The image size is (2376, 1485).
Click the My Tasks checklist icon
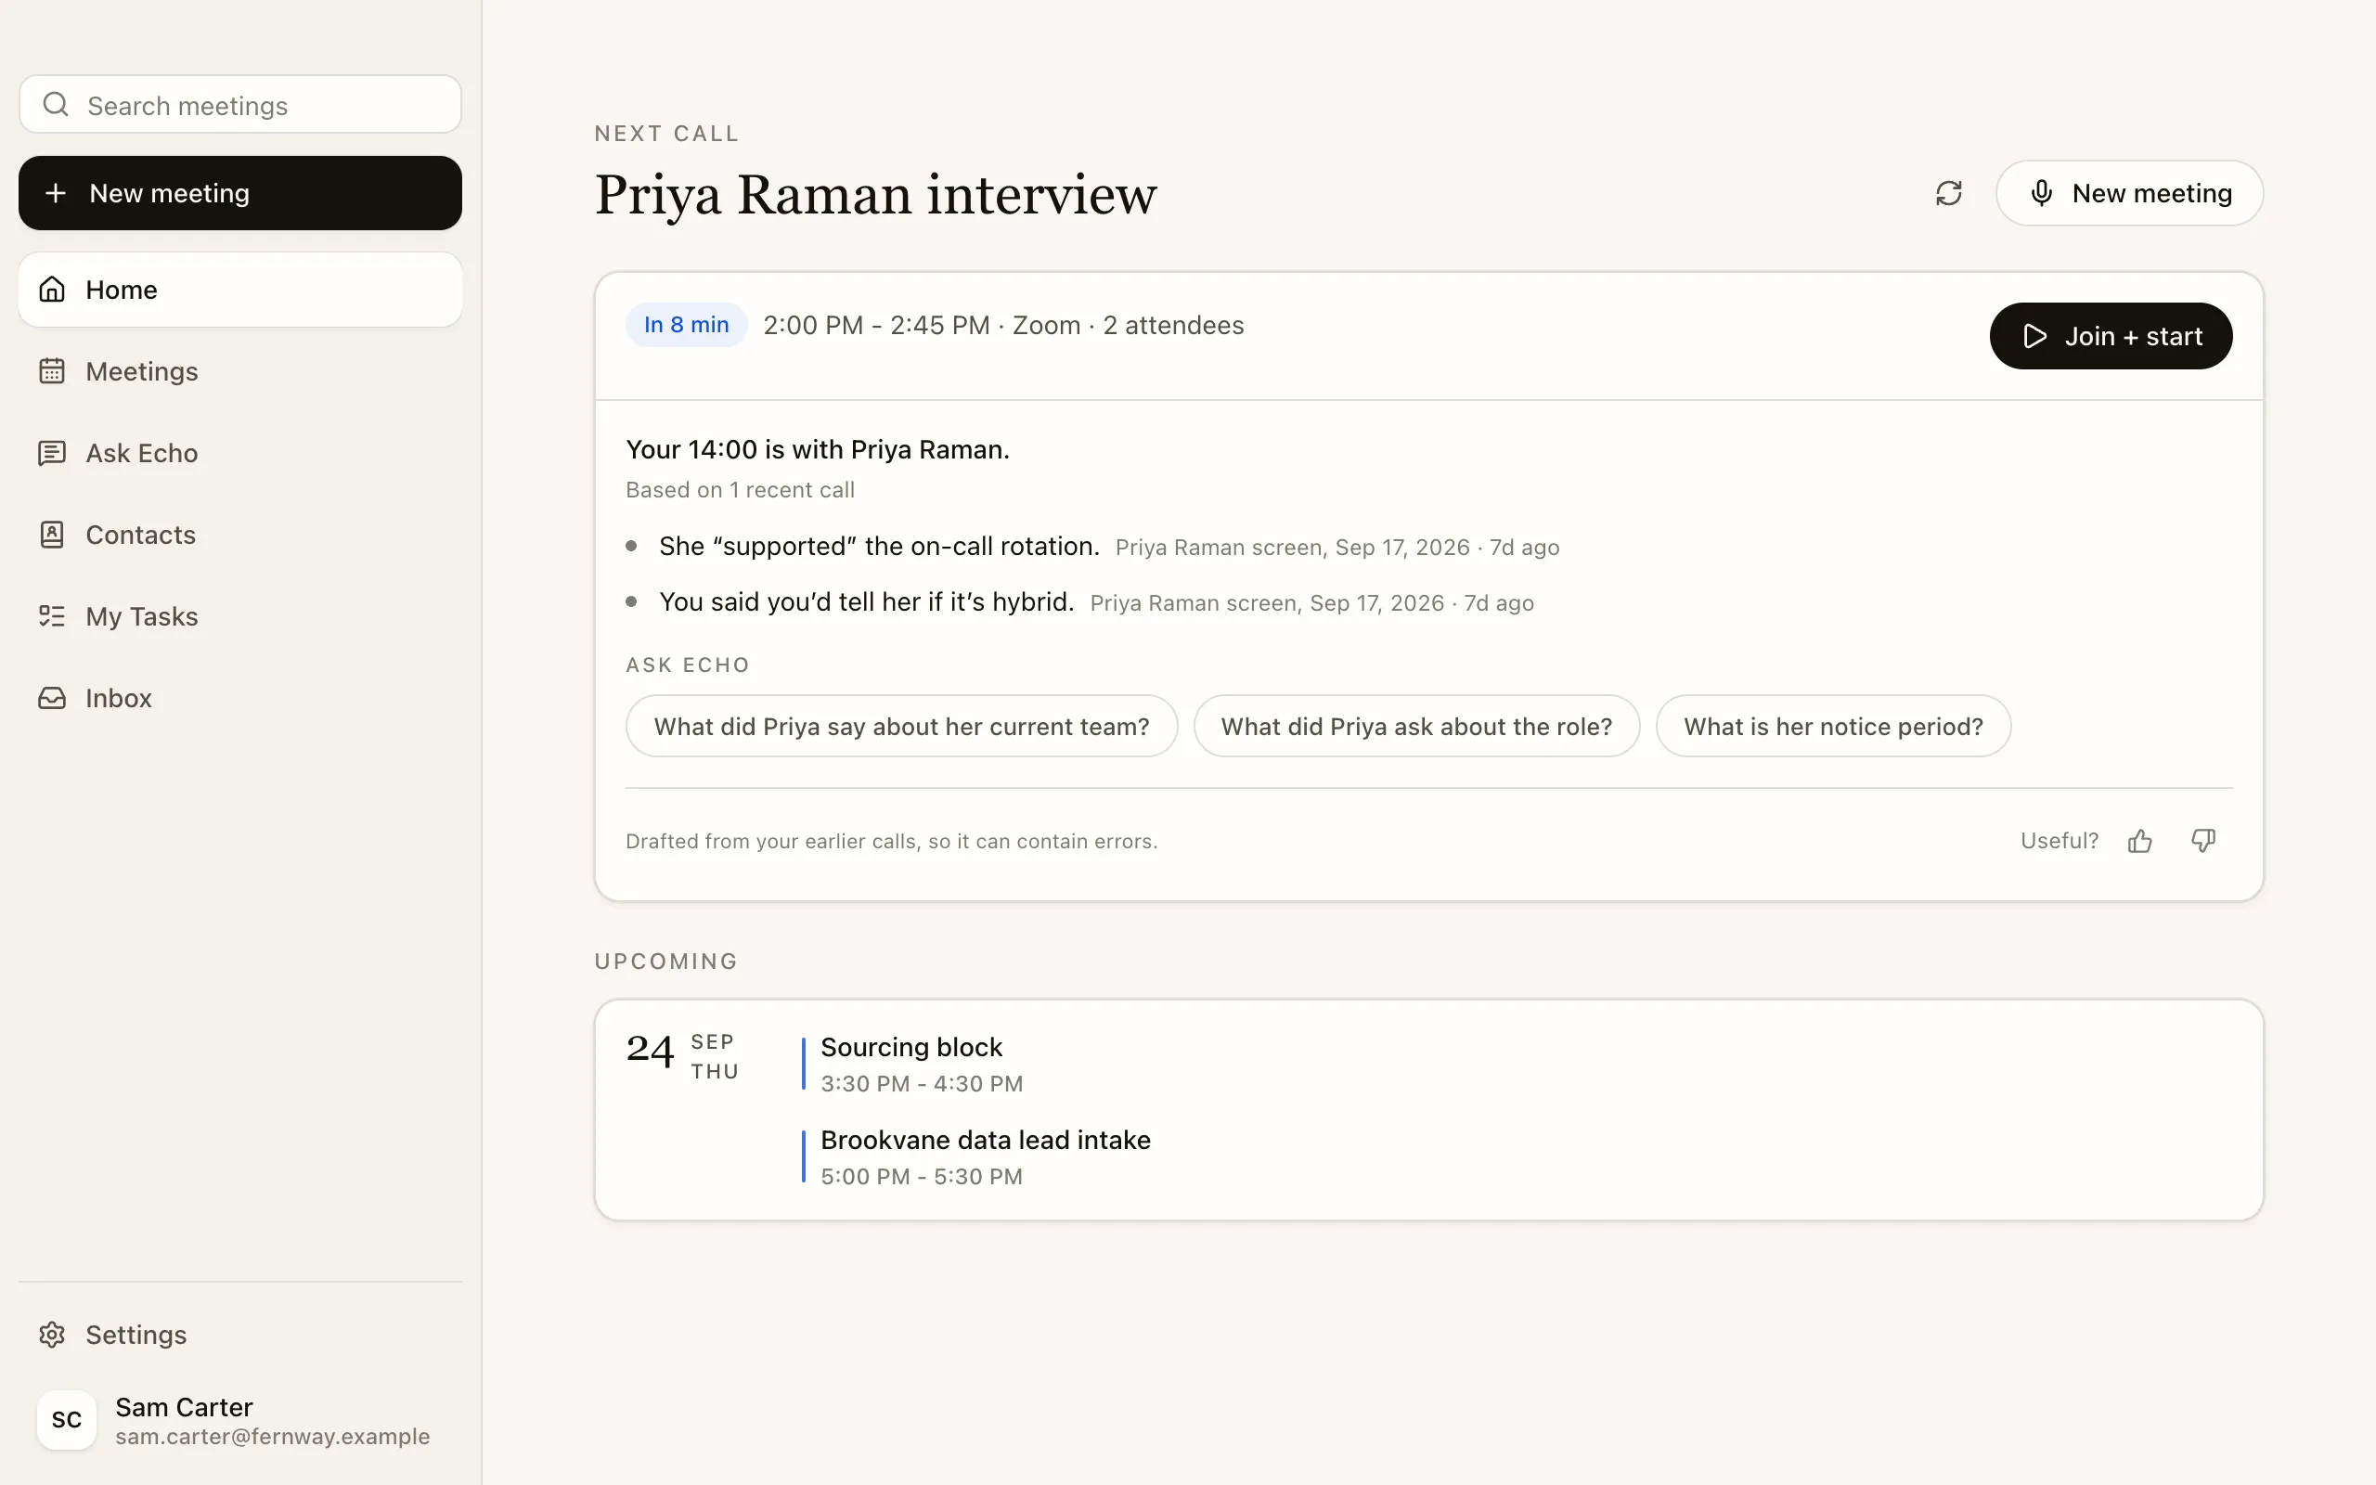(52, 615)
